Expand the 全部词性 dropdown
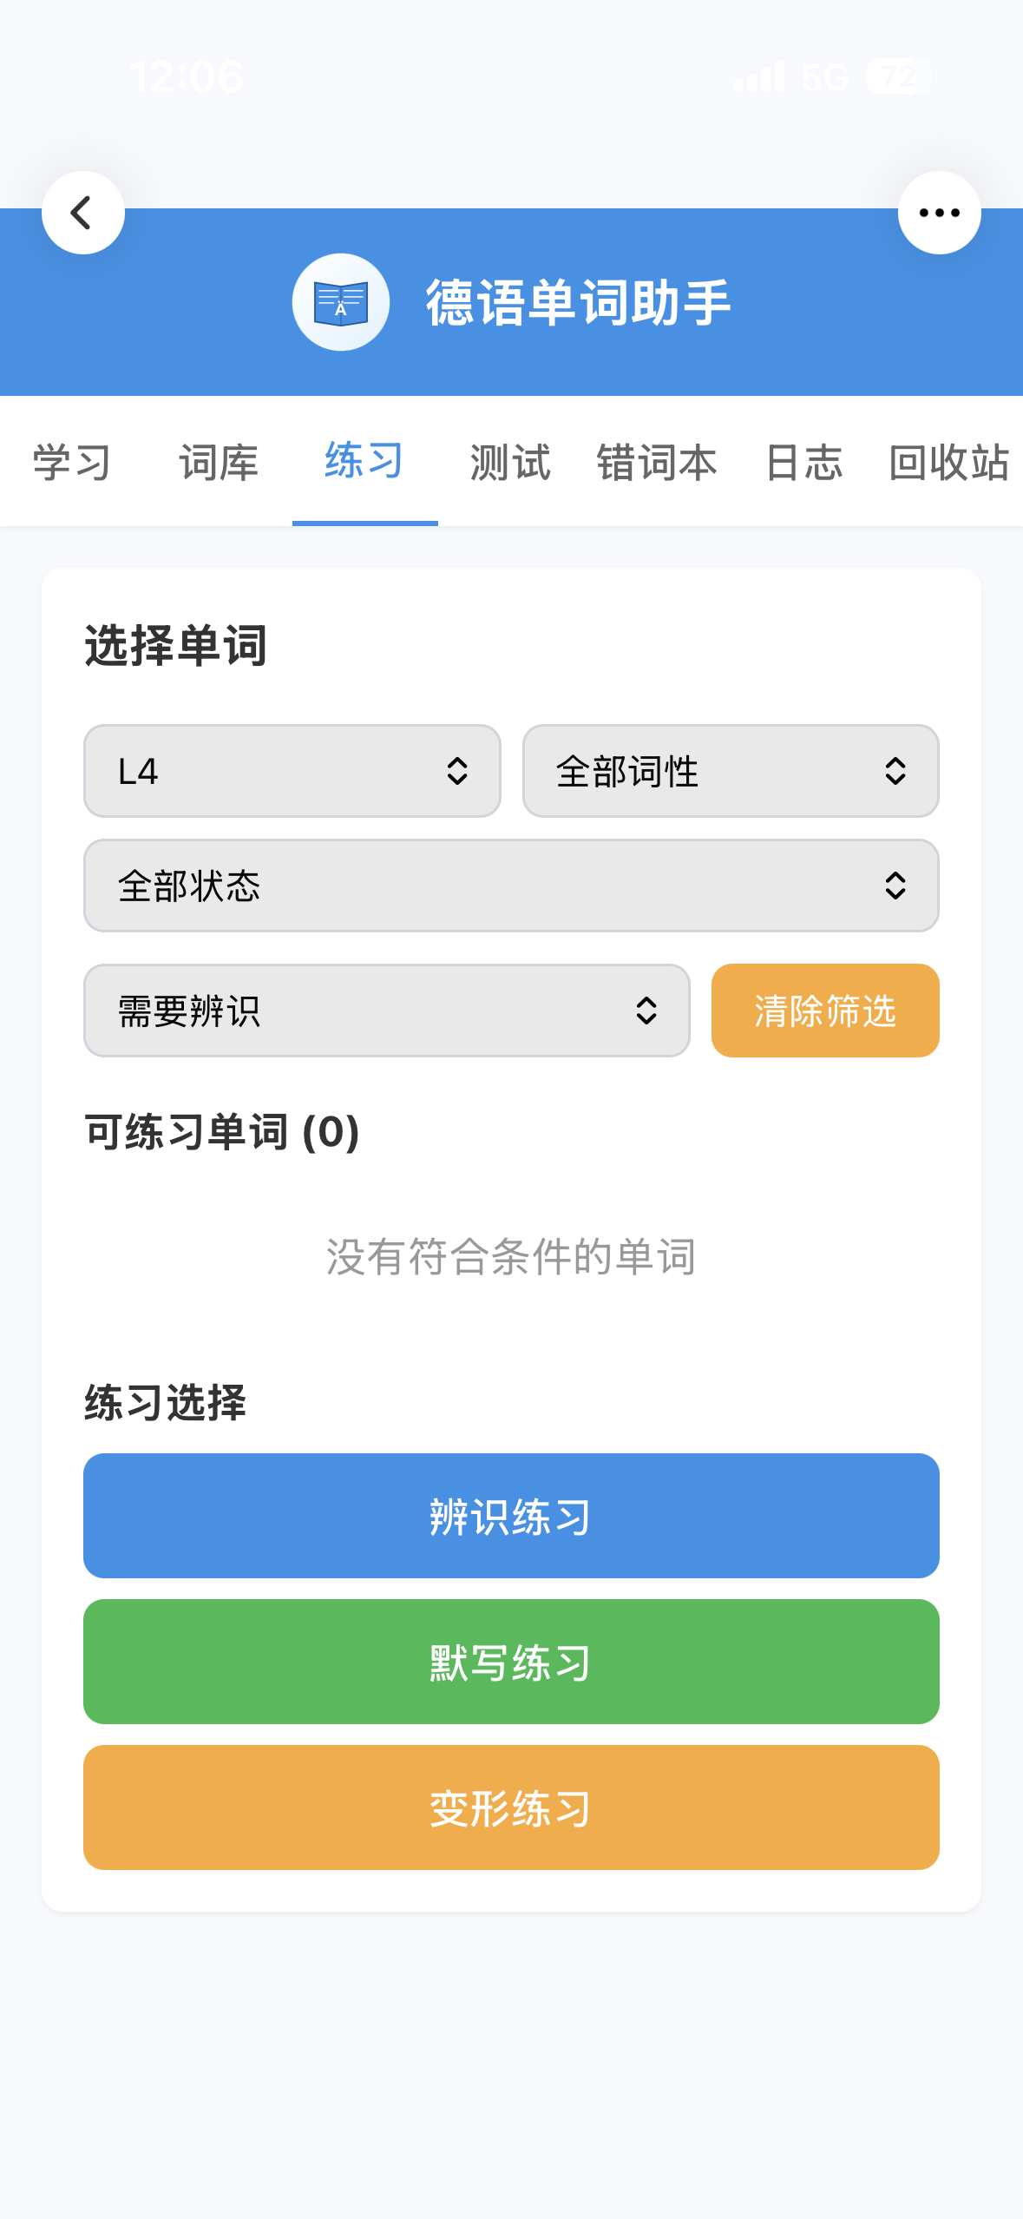The height and width of the screenshot is (2219, 1023). point(731,771)
